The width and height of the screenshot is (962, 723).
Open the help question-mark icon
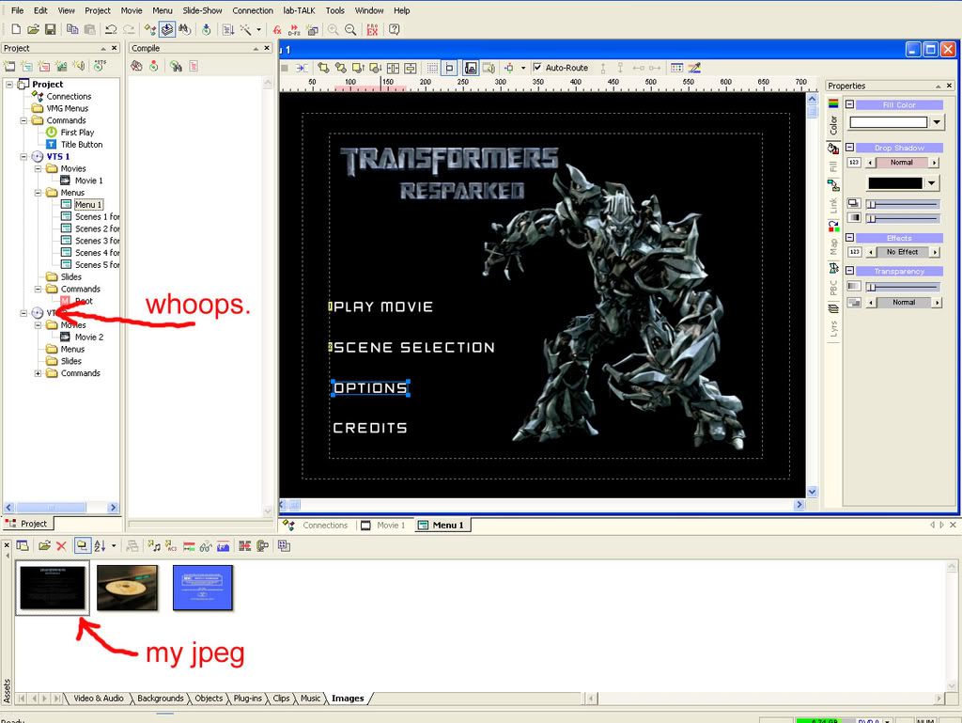(394, 29)
